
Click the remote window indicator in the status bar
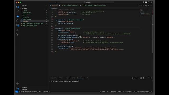17,92
